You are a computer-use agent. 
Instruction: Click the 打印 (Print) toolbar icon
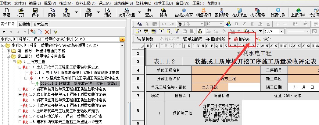88,12
